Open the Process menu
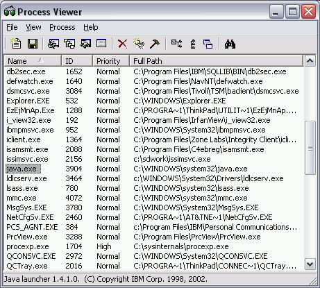Image resolution: width=320 pixels, height=288 pixels. pyautogui.click(x=62, y=27)
